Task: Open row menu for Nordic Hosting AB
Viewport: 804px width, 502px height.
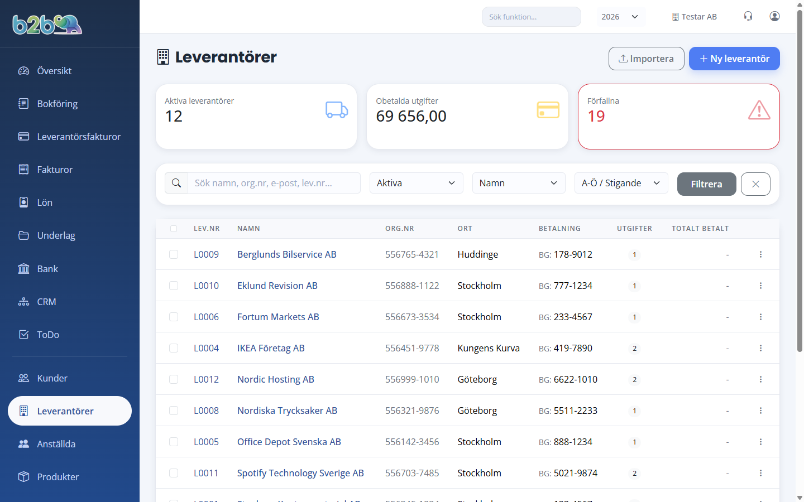Action: pyautogui.click(x=760, y=379)
